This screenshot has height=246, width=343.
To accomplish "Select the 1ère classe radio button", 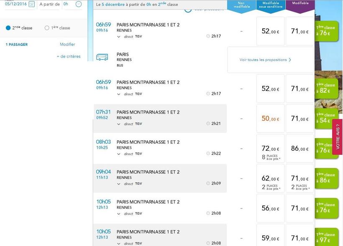I will [x=47, y=28].
